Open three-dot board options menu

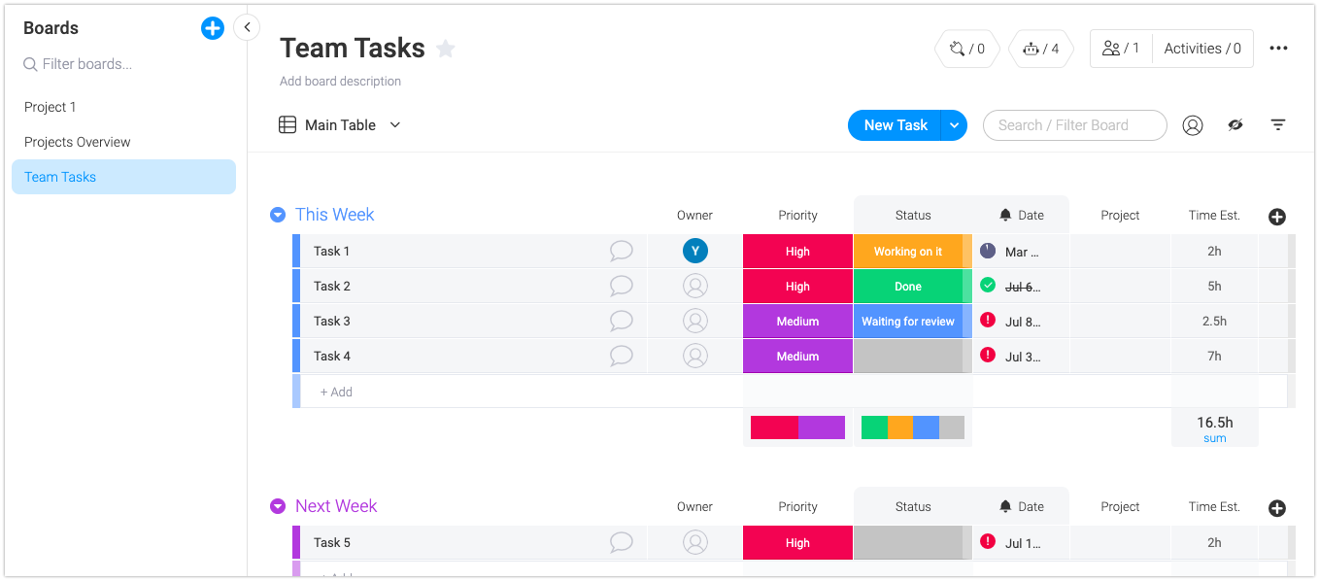[x=1278, y=49]
